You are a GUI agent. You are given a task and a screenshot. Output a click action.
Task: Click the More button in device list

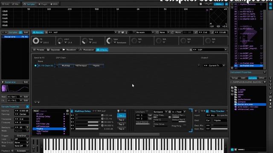(x=36, y=111)
